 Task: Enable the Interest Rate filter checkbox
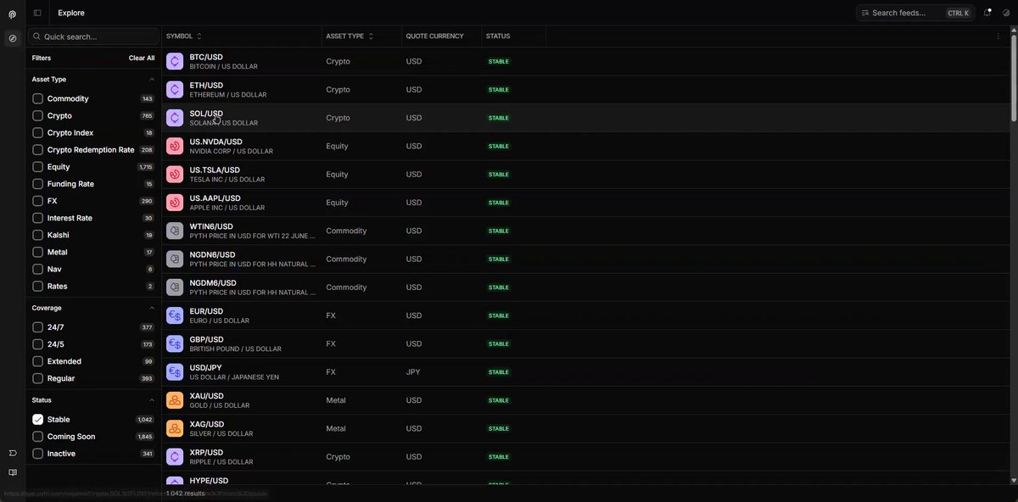tap(37, 218)
